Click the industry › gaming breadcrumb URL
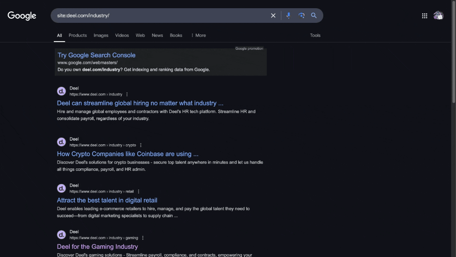 [x=104, y=238]
